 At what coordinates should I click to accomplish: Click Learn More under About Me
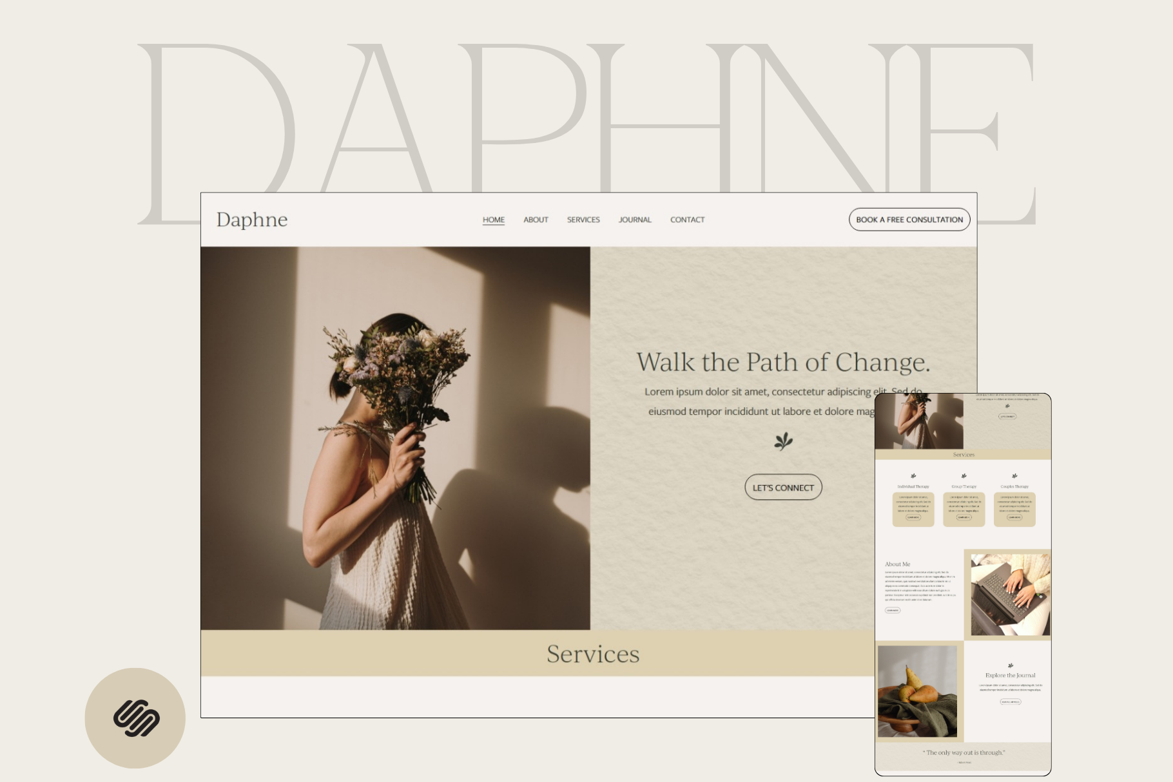point(893,610)
